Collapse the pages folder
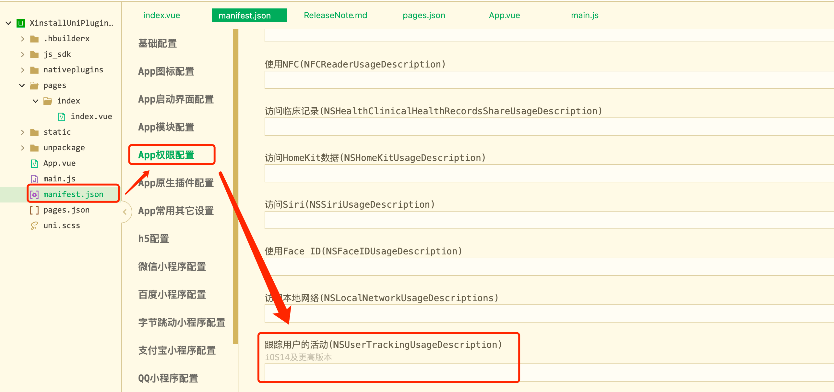834x392 pixels. [21, 85]
